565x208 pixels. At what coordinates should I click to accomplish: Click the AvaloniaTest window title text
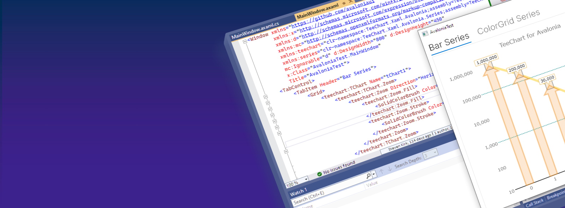442,29
